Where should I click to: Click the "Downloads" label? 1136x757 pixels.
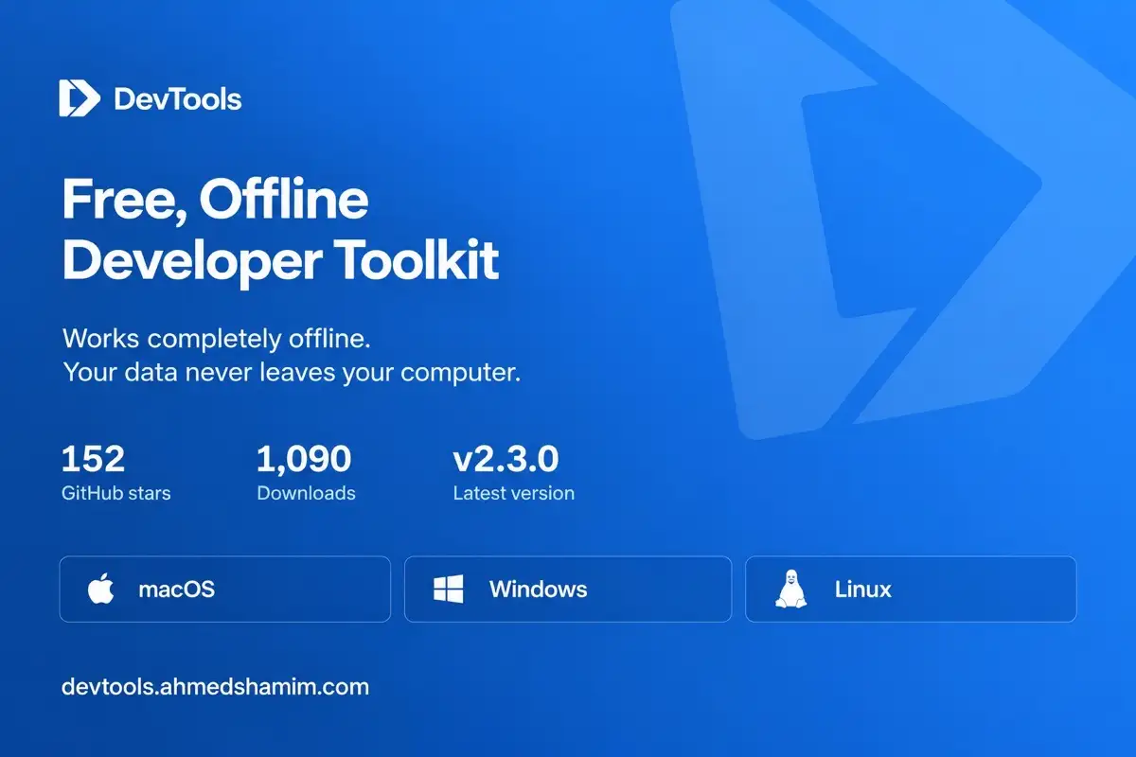[x=307, y=493]
